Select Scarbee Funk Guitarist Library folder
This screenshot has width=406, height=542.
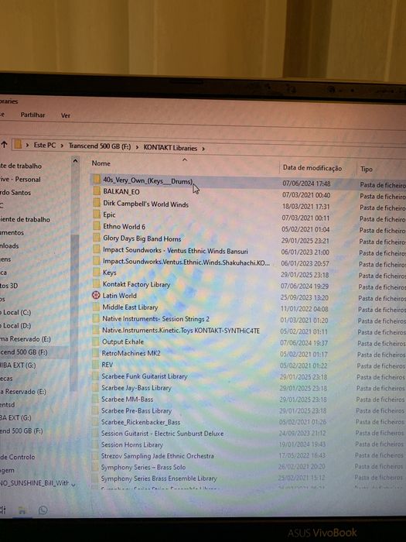point(145,376)
